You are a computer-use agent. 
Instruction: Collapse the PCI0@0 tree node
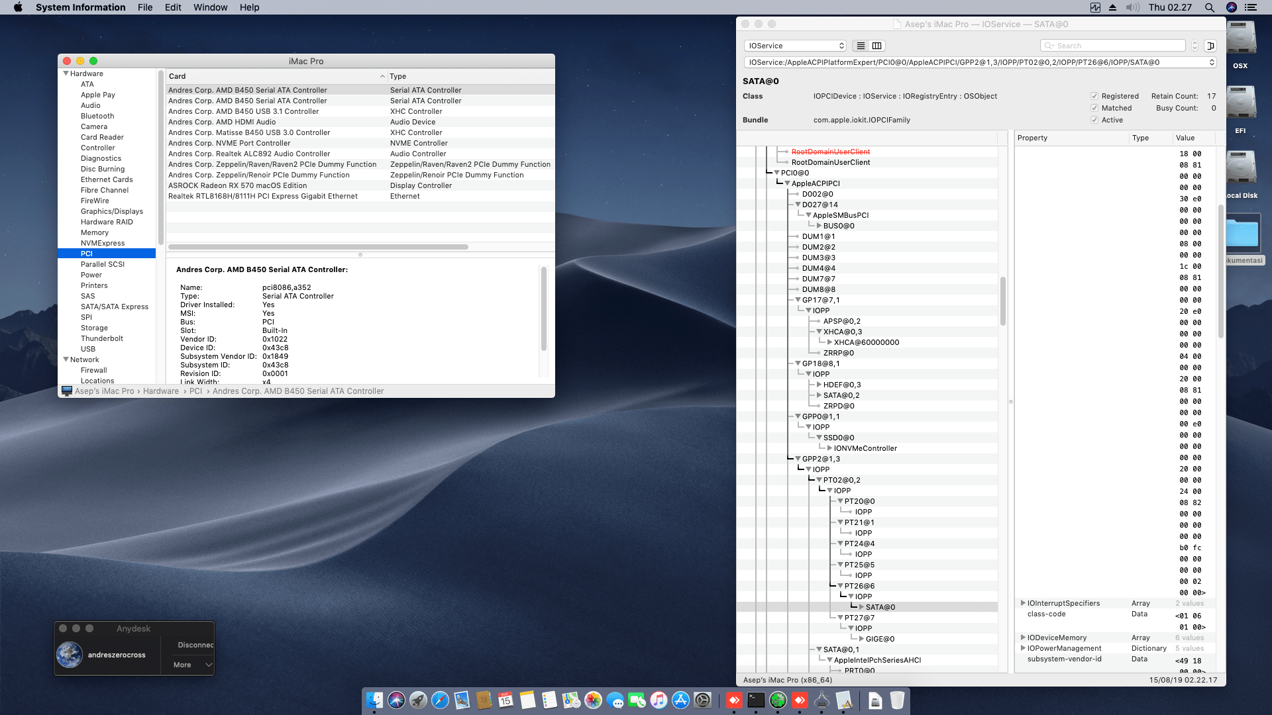pos(776,173)
